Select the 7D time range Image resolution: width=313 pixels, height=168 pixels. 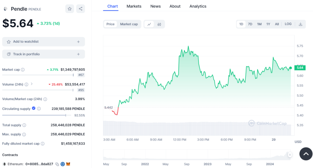pos(250,24)
